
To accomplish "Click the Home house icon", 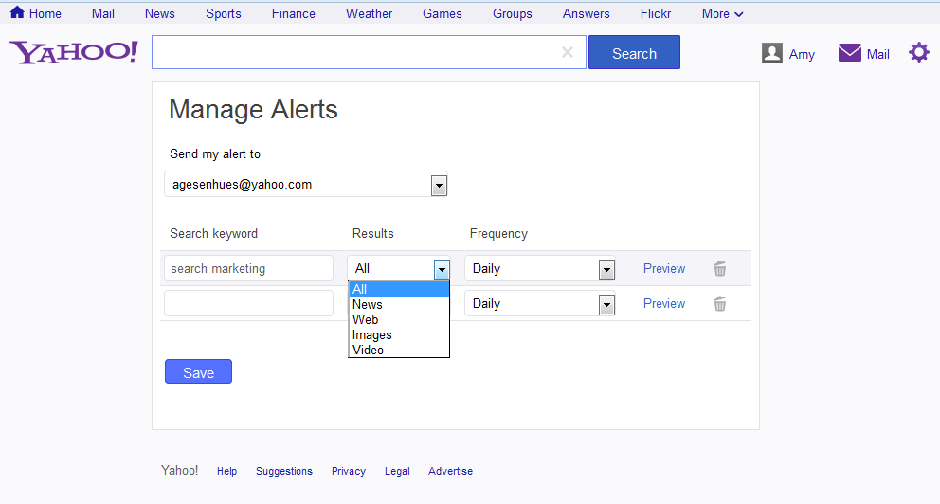I will click(x=17, y=13).
